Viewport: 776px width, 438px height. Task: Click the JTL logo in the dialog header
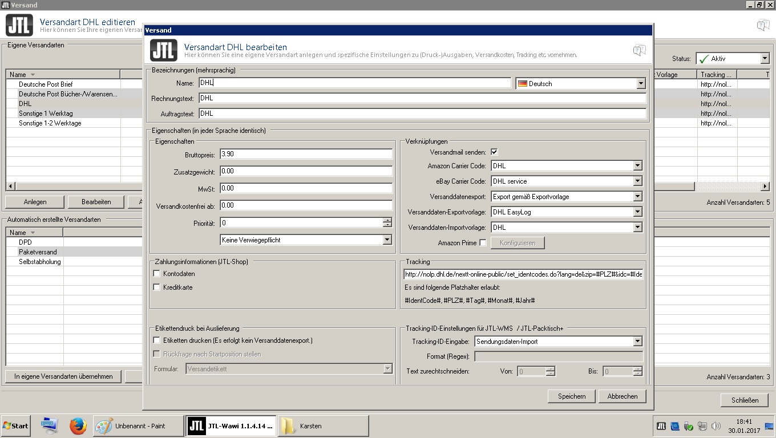click(x=163, y=50)
